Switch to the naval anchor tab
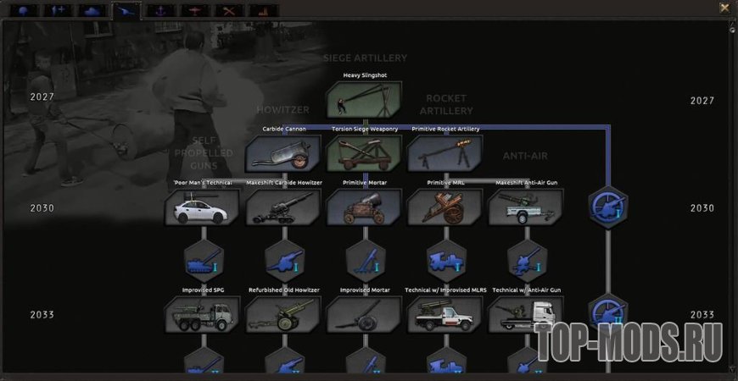738x381 pixels. tap(159, 11)
